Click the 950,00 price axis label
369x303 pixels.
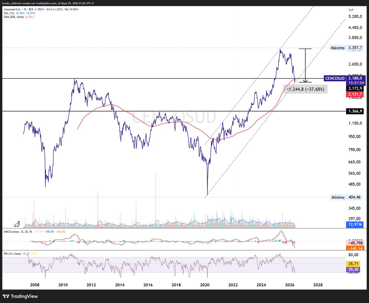pos(354,136)
